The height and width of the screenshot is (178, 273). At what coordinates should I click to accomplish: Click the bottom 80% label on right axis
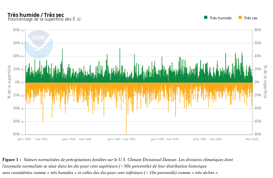pos(258,134)
